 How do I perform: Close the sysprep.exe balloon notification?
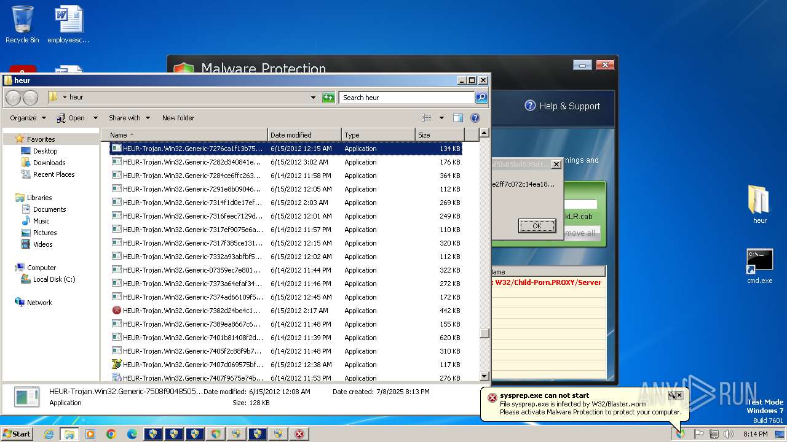[679, 395]
